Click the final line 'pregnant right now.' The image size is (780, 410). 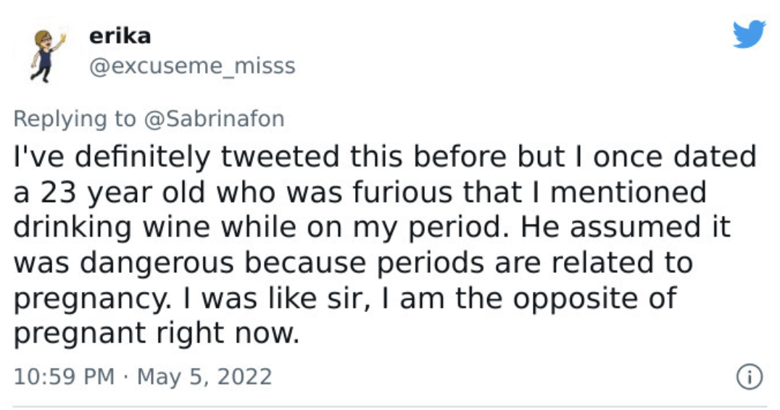157,334
